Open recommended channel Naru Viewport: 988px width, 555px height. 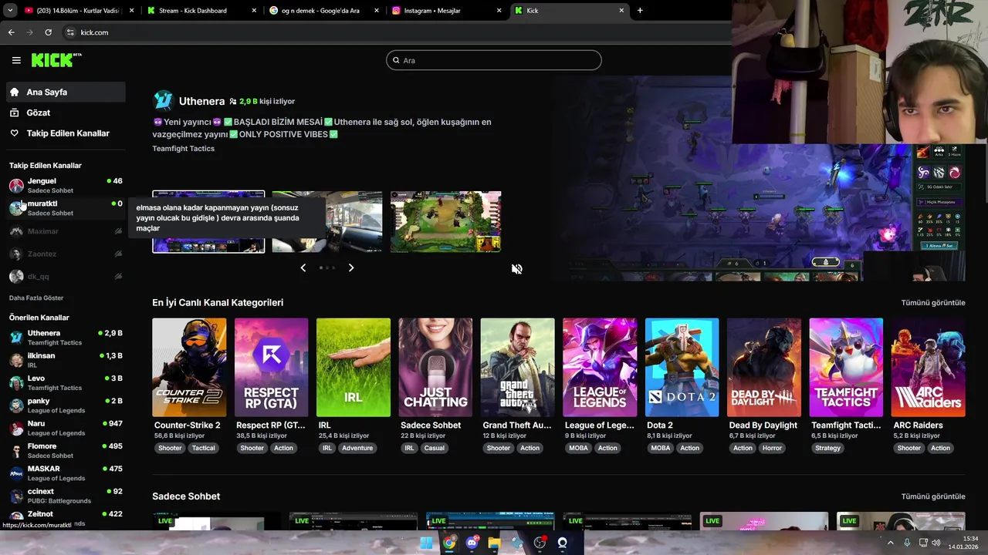pyautogui.click(x=66, y=428)
